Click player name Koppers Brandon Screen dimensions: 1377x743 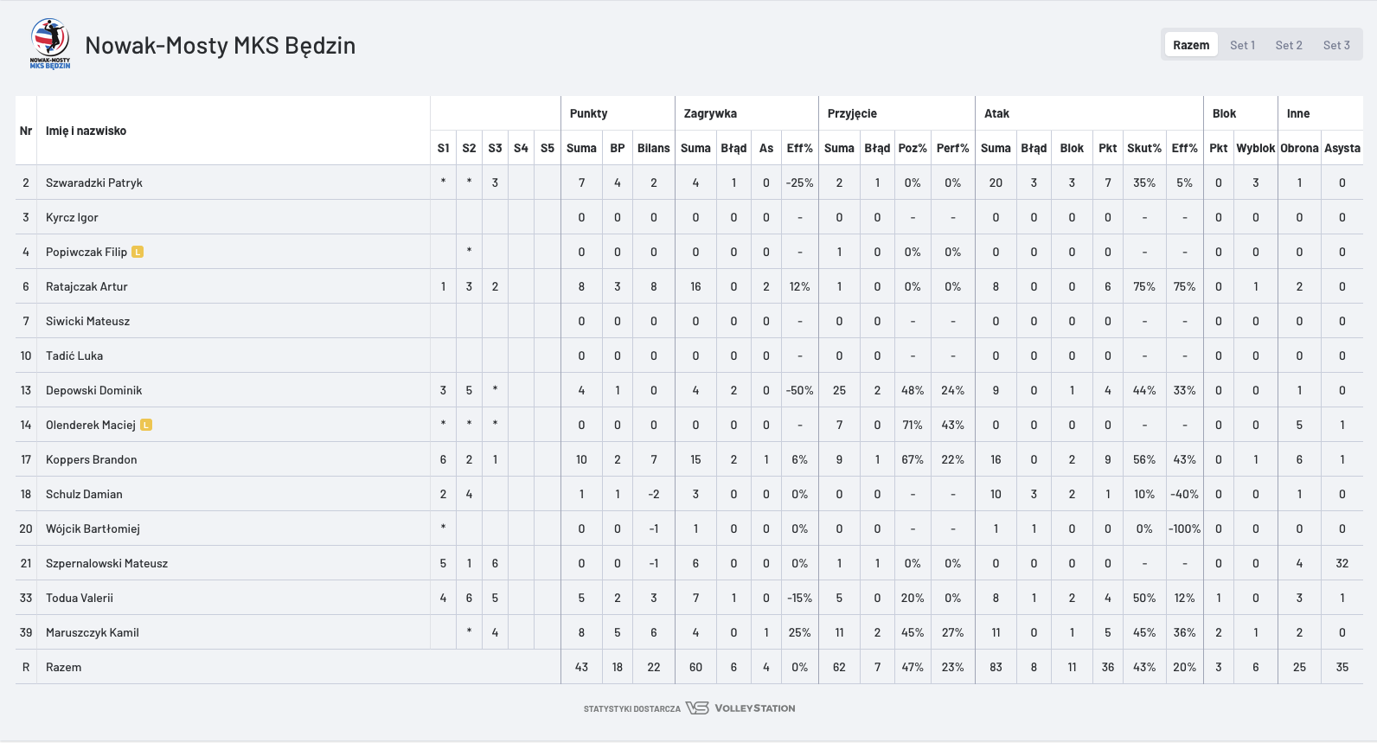(91, 459)
